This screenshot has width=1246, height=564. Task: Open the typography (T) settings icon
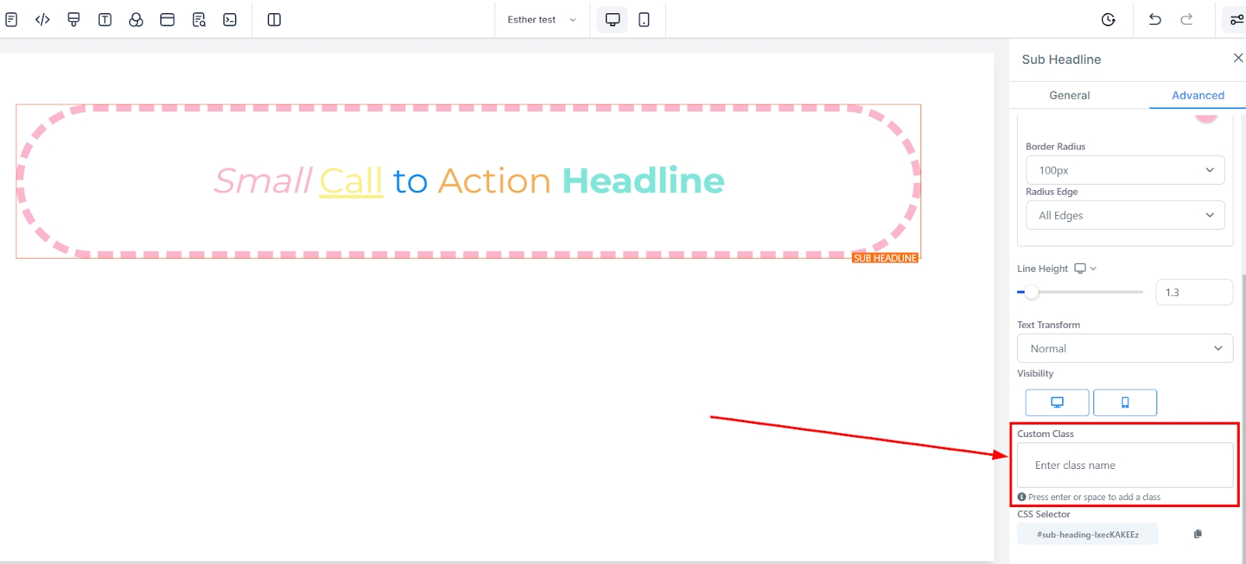[x=105, y=19]
